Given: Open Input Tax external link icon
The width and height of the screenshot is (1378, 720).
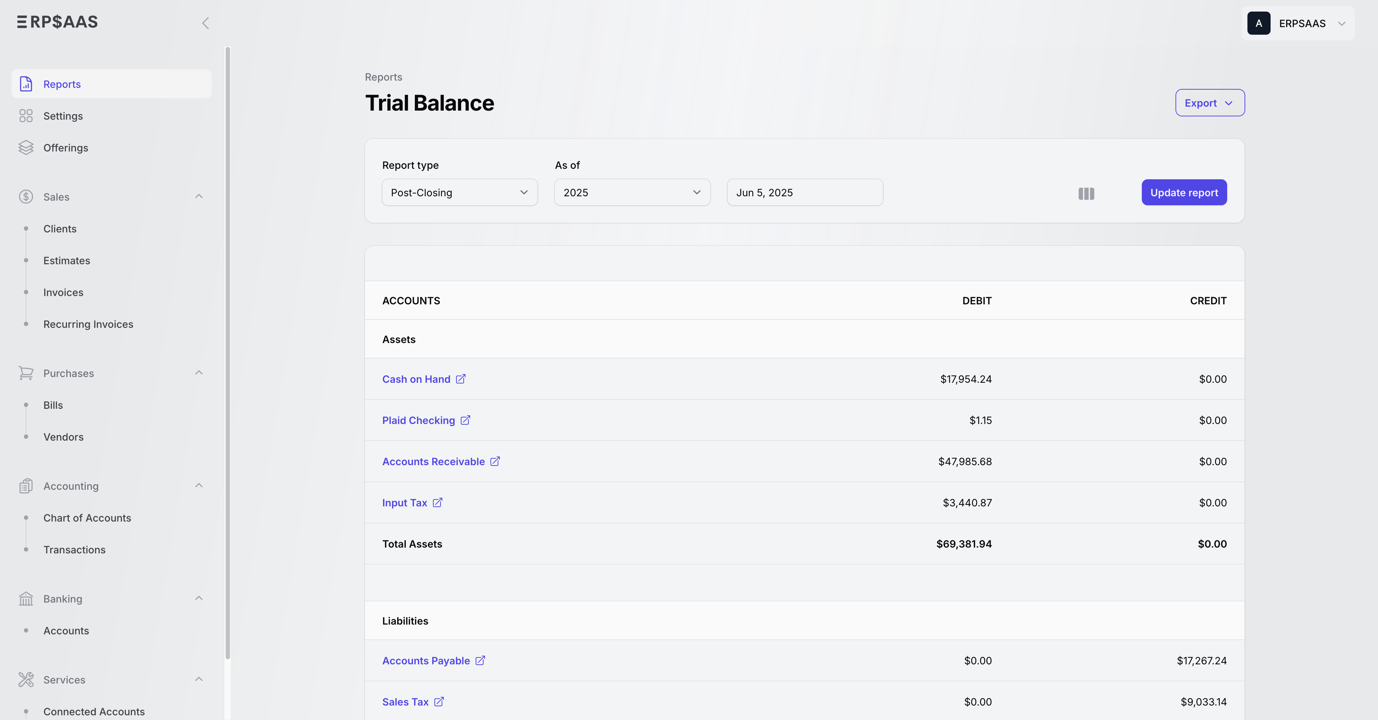Looking at the screenshot, I should (438, 502).
